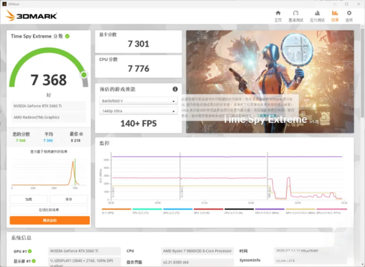365x267 pixels.
Task: Click green validation check beside Time Spy Extreme 分数
Action: pos(68,36)
